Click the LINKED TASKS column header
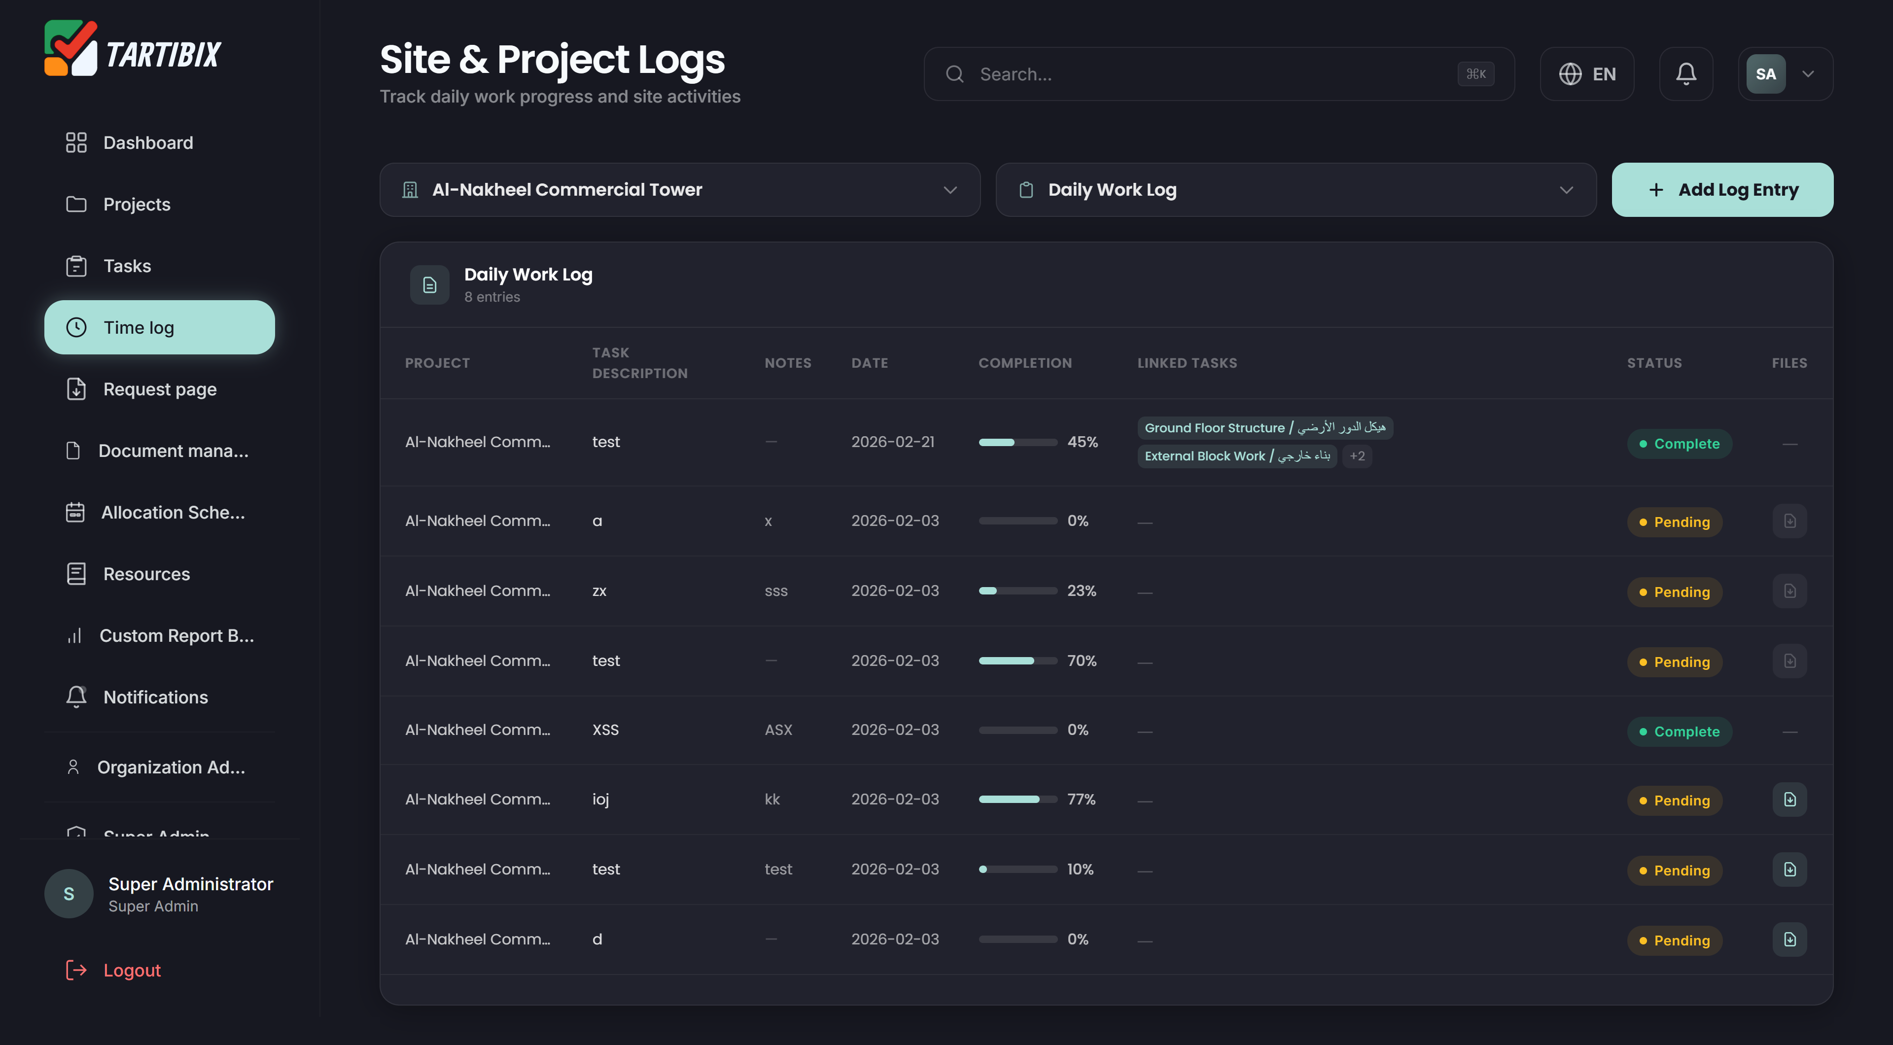Screen dimensions: 1893x1045 click(x=1187, y=363)
